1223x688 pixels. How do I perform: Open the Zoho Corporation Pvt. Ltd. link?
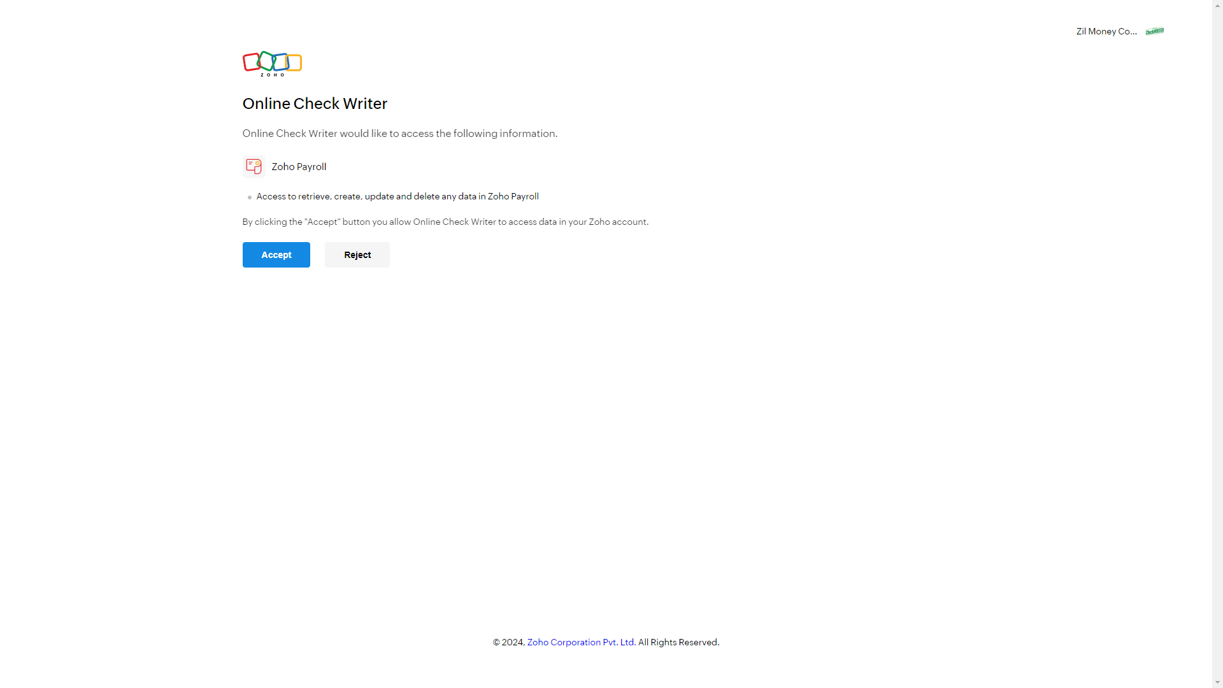580,642
